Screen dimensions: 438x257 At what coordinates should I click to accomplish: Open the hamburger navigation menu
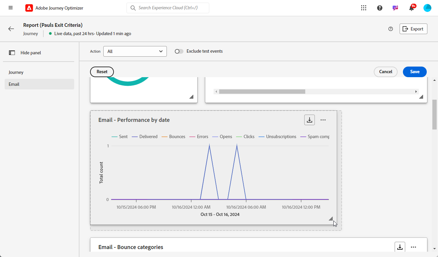coord(11,8)
